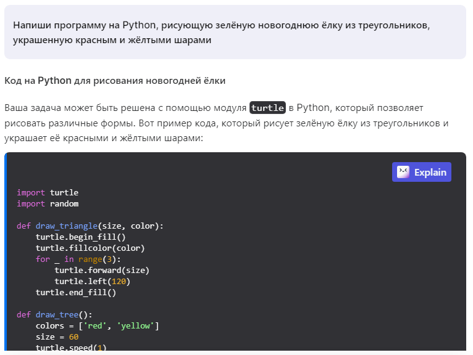Click the 'size = 60' code line
This screenshot has width=473, height=355.
tap(57, 337)
